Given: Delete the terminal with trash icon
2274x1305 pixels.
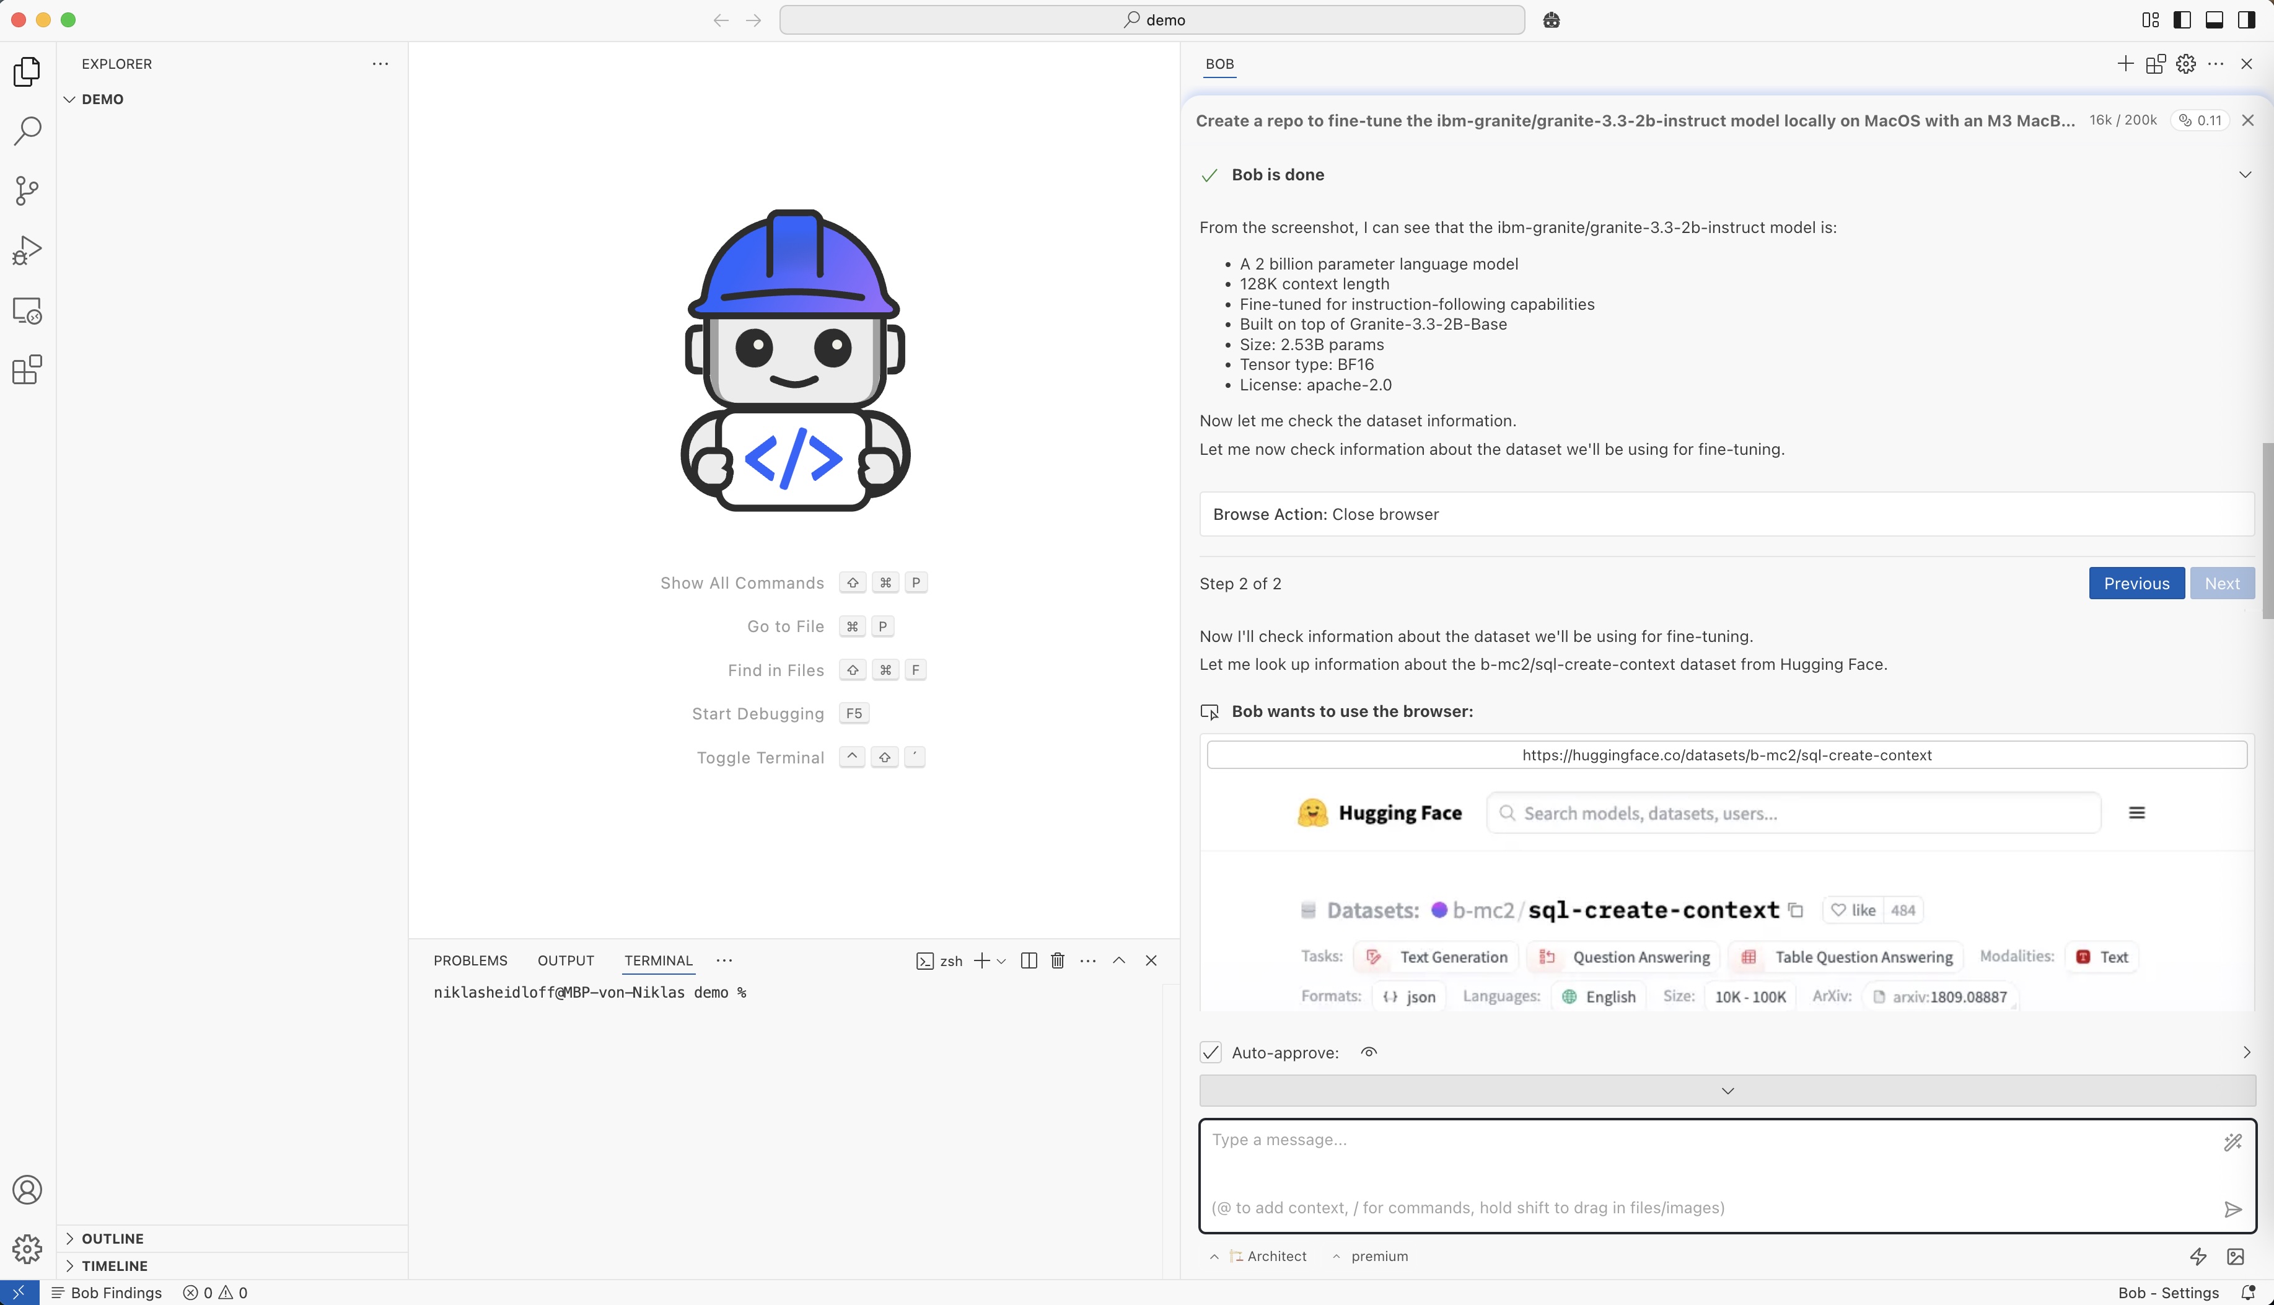Looking at the screenshot, I should click(1057, 961).
